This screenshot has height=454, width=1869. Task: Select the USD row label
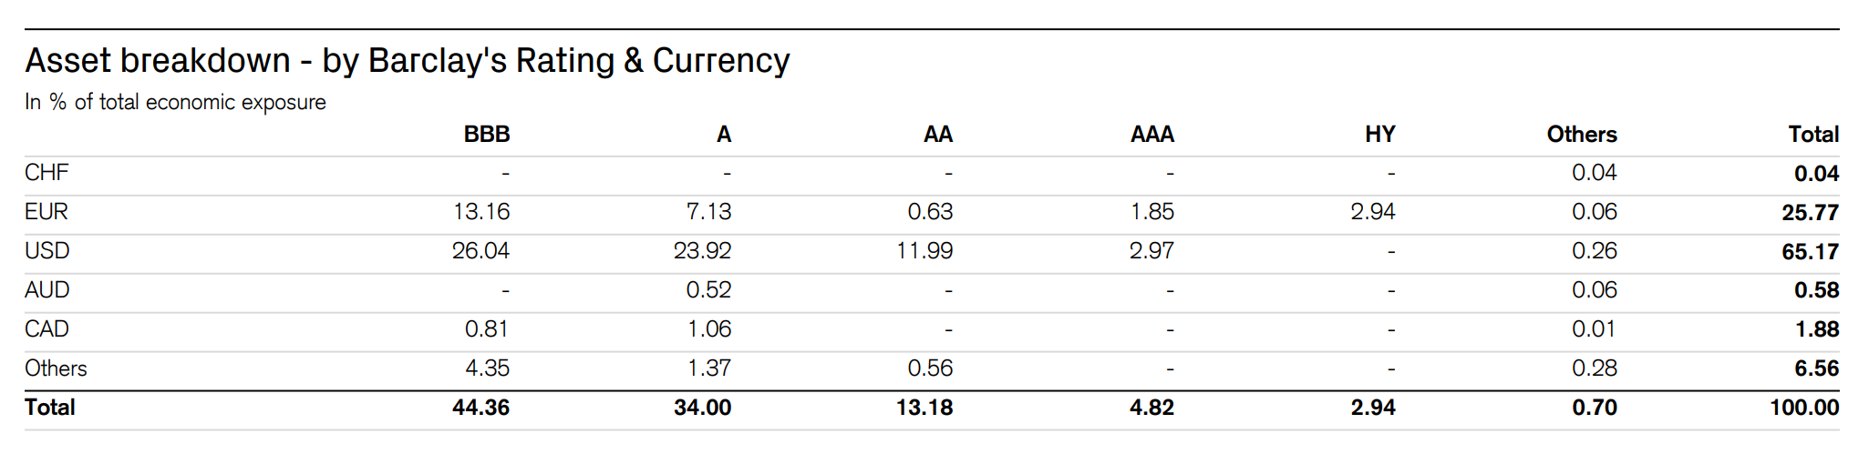point(47,251)
